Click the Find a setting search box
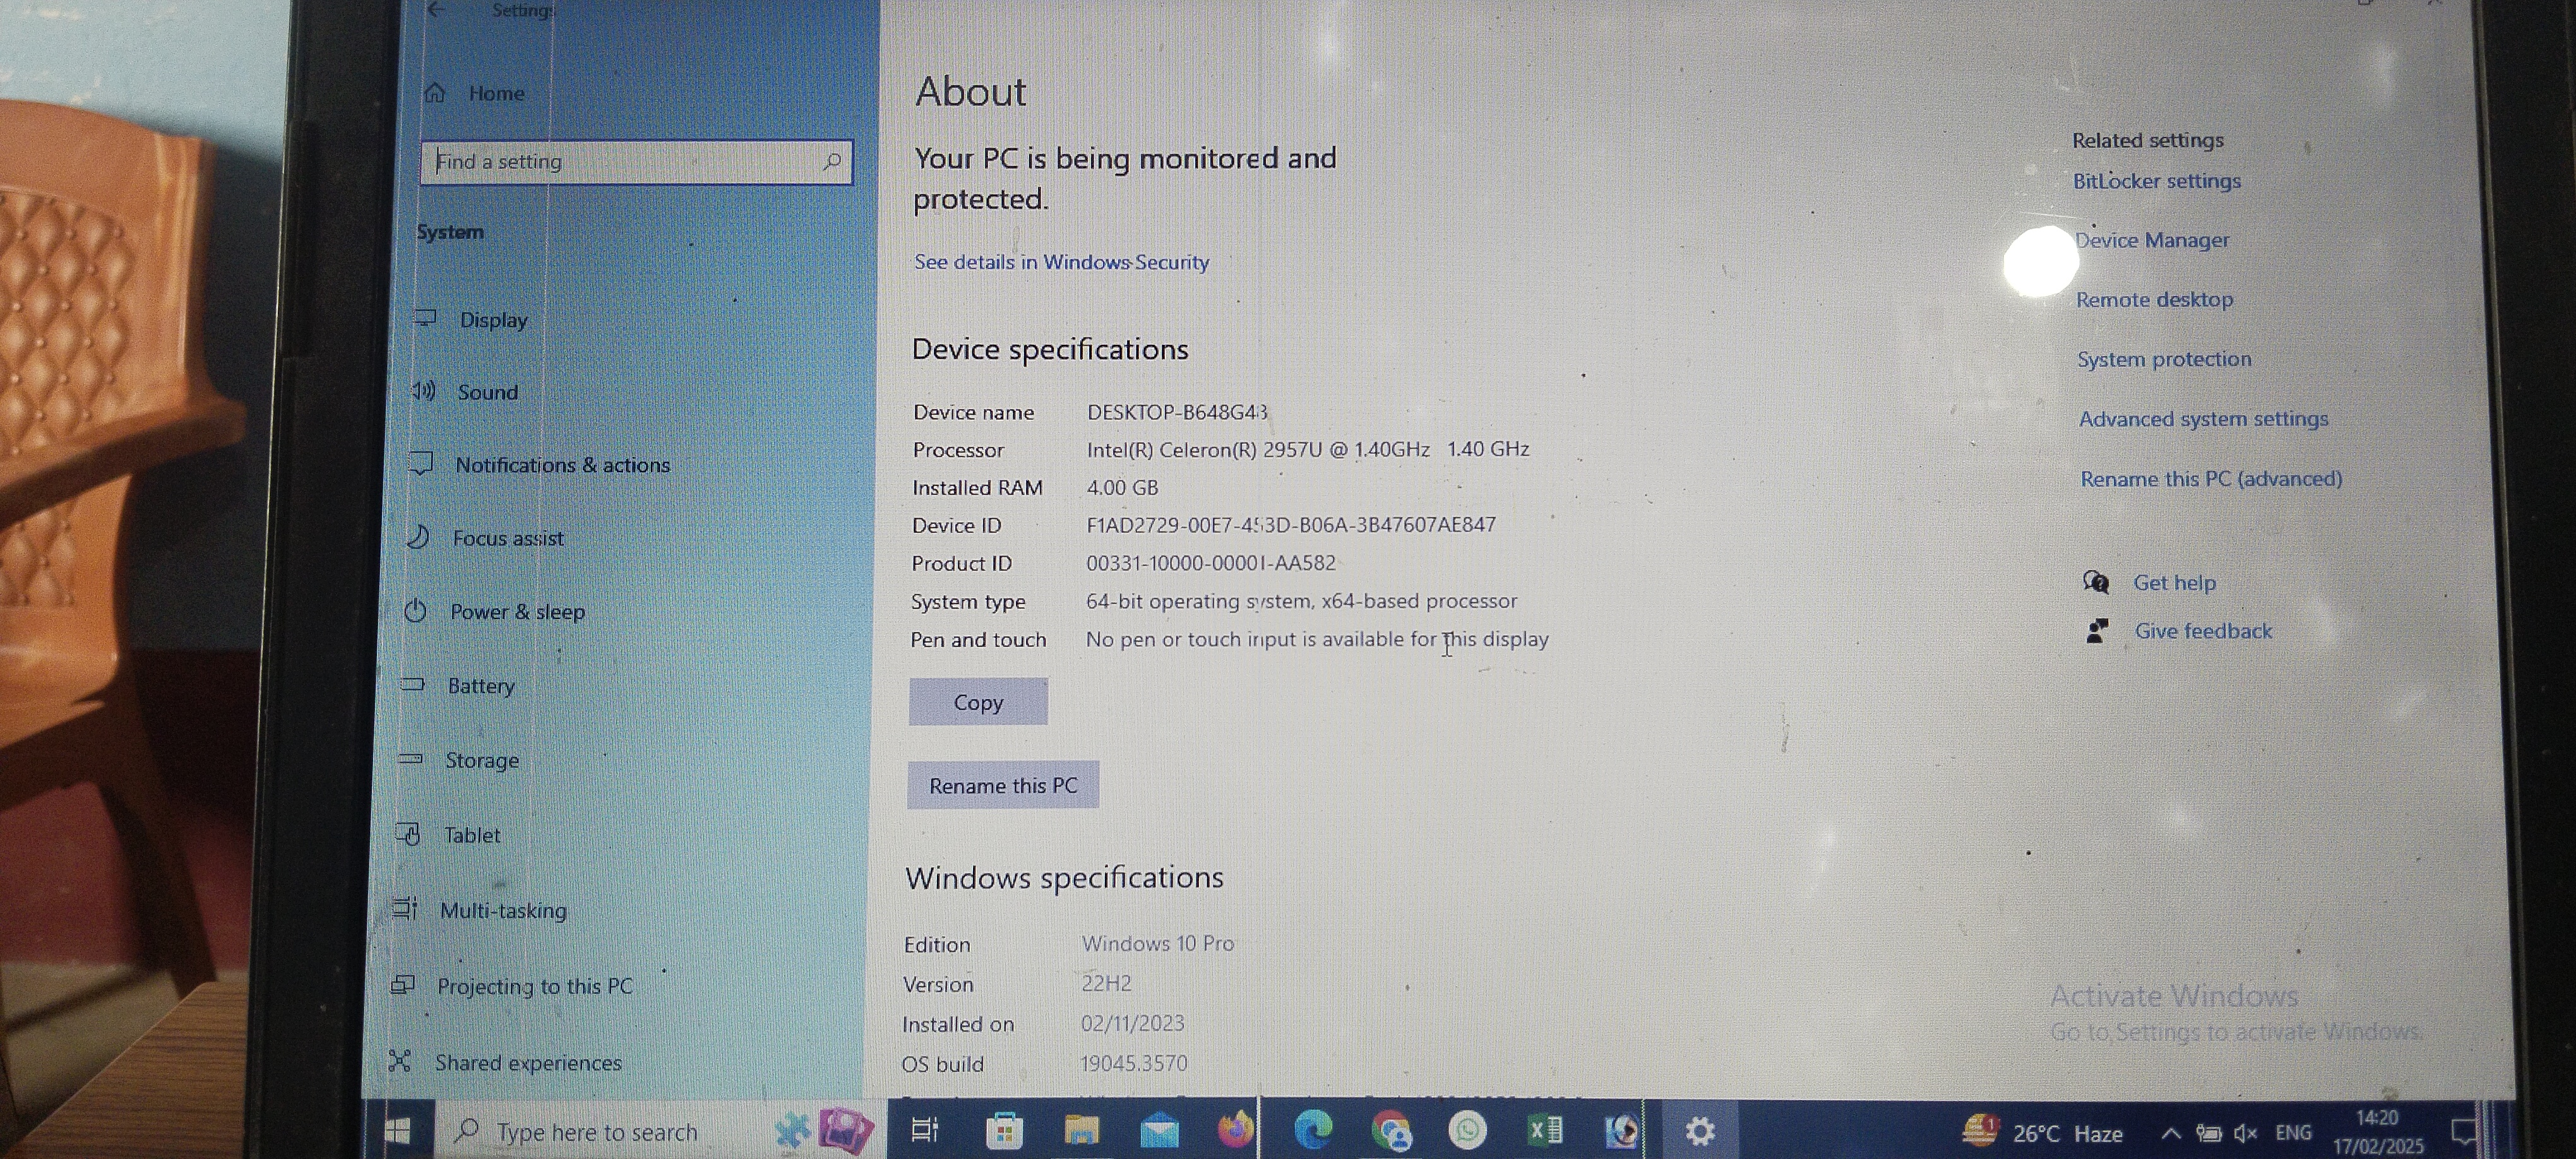Screen dimensions: 2576x1159 (x=636, y=162)
